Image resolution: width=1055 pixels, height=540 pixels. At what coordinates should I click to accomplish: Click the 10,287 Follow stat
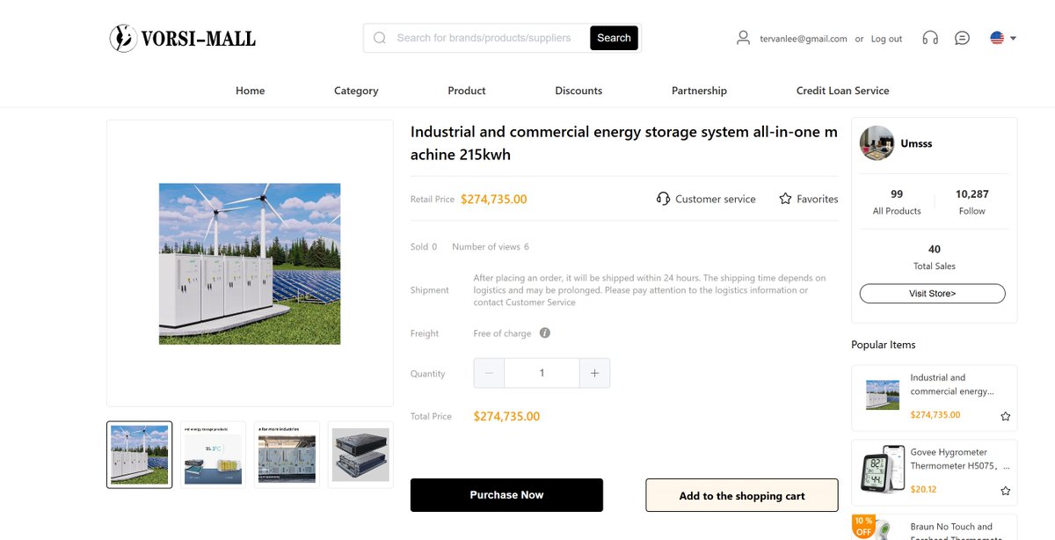click(972, 202)
